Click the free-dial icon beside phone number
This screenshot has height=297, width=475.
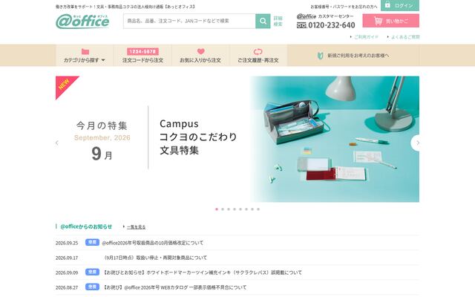click(302, 25)
